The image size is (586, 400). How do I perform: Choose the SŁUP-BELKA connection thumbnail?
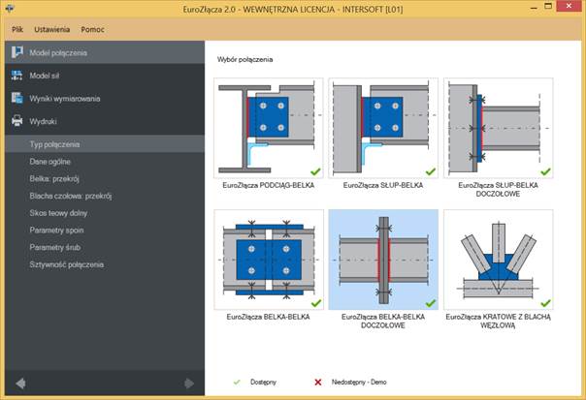click(383, 128)
